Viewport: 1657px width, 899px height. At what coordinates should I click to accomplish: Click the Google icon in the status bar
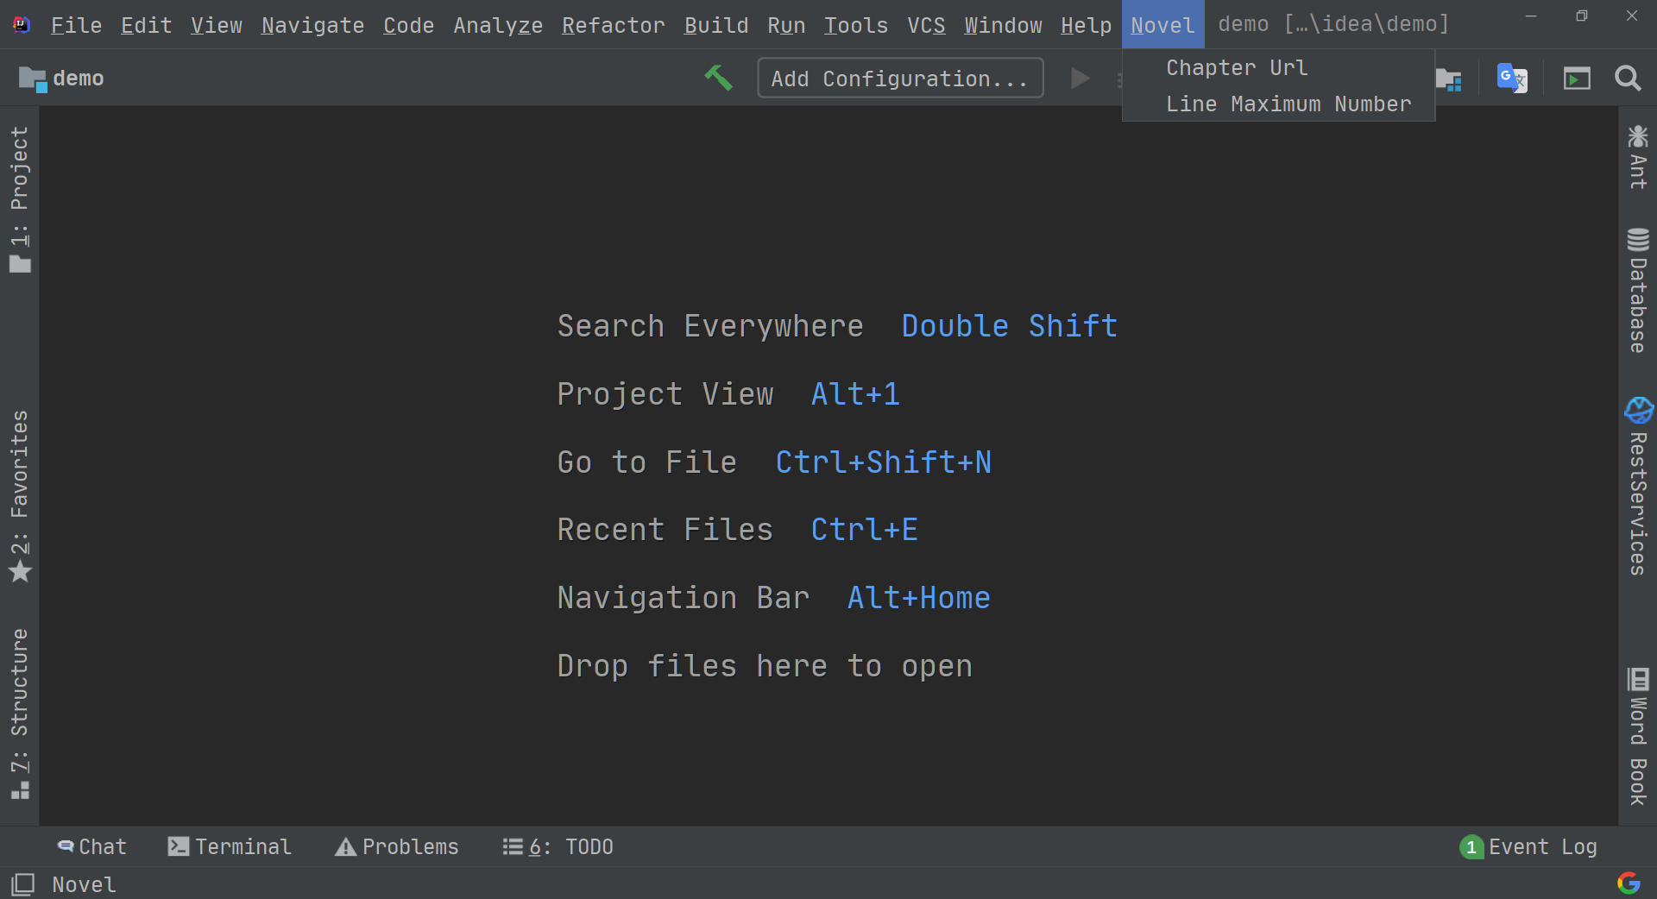[x=1628, y=883]
